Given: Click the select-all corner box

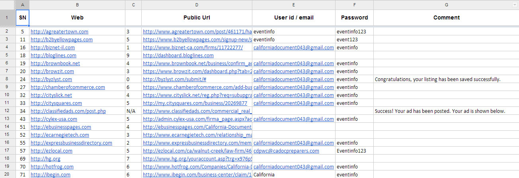Looking at the screenshot, I should pyautogui.click(x=8, y=4).
